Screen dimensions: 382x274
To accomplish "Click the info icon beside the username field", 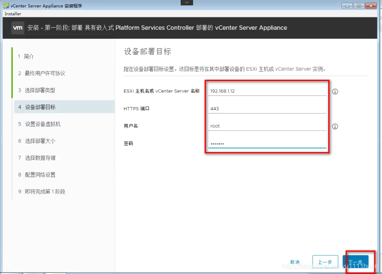I will 335,126.
